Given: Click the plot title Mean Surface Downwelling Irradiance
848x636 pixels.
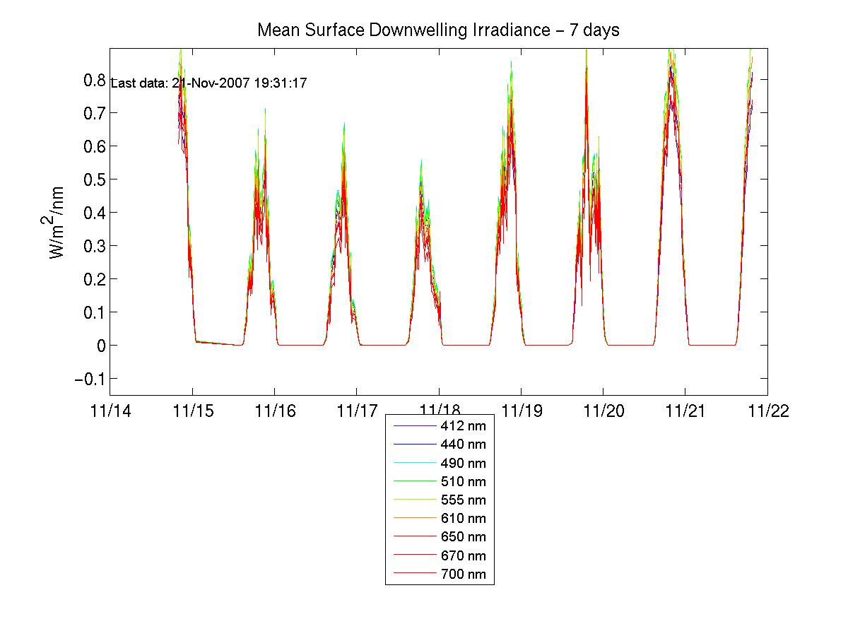Looking at the screenshot, I should (x=438, y=30).
